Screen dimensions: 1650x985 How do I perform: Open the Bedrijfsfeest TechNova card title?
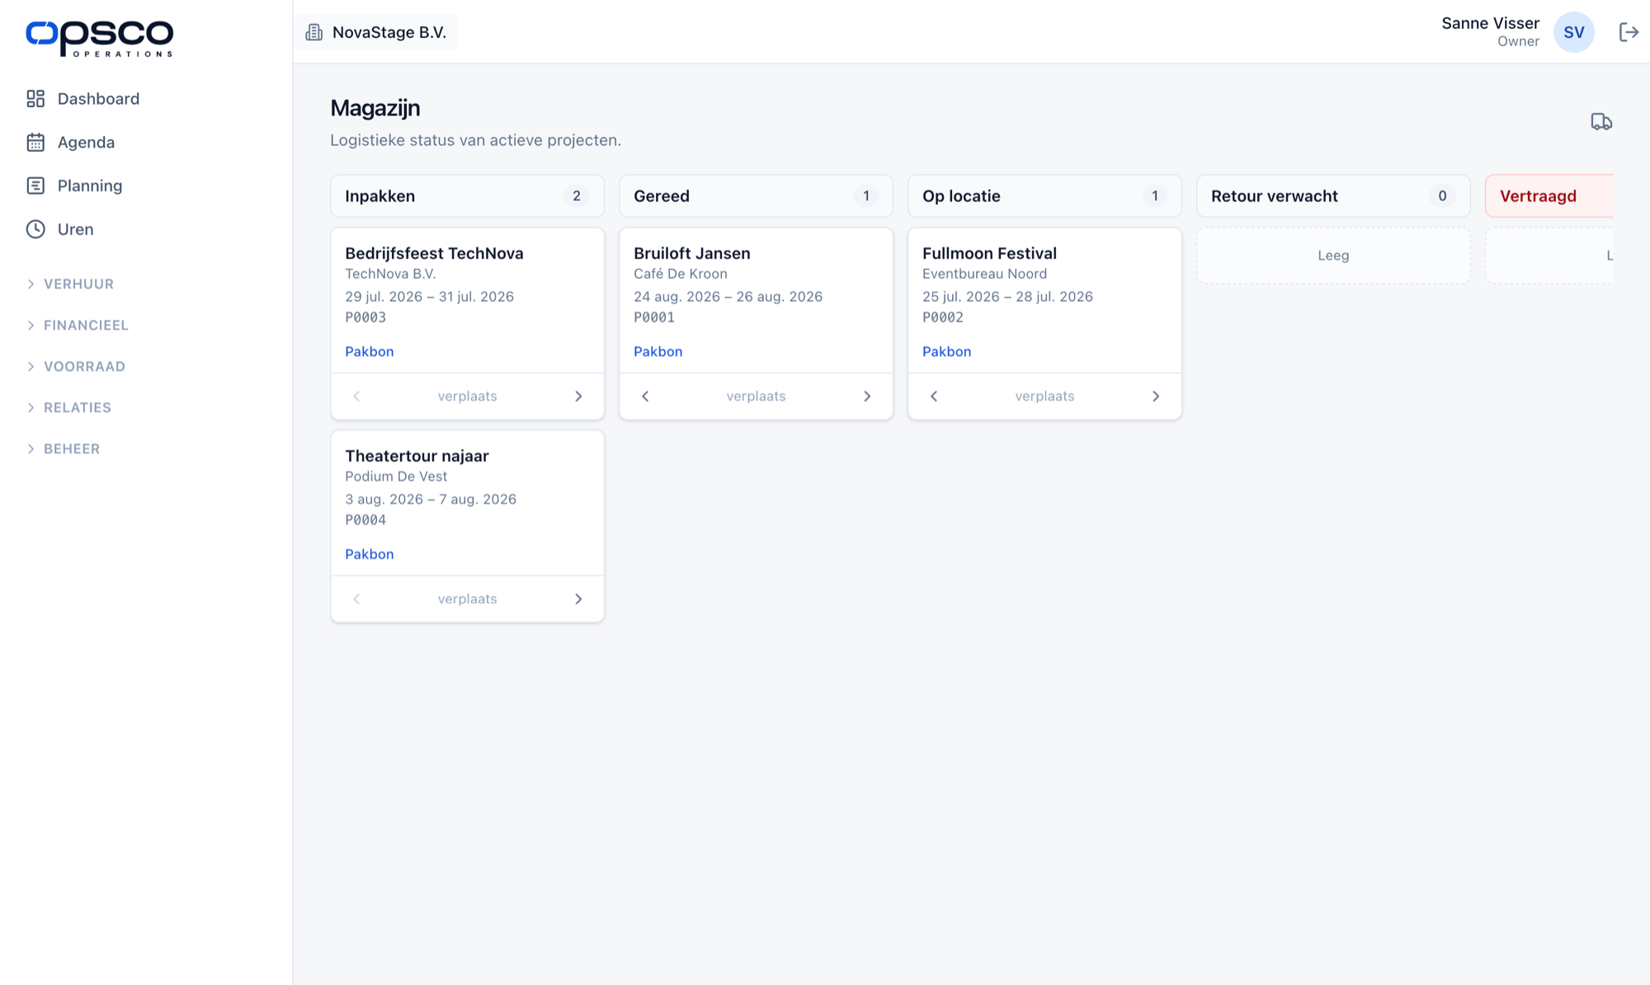pos(434,253)
